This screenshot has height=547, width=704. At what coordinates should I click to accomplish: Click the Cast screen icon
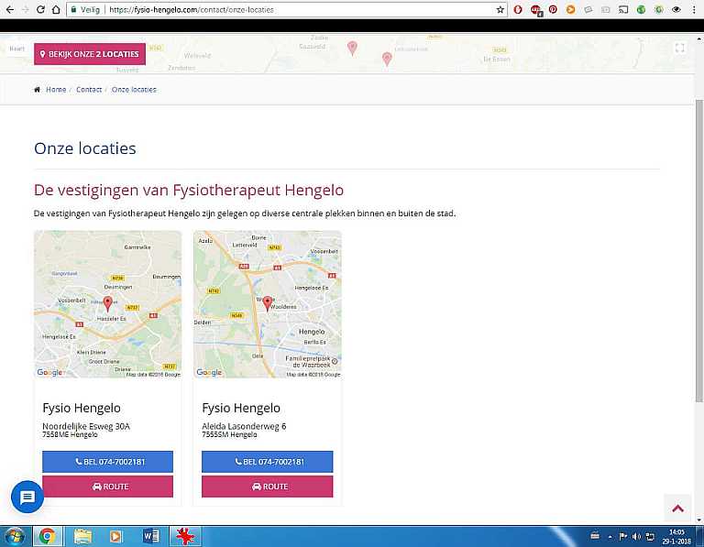click(x=623, y=9)
